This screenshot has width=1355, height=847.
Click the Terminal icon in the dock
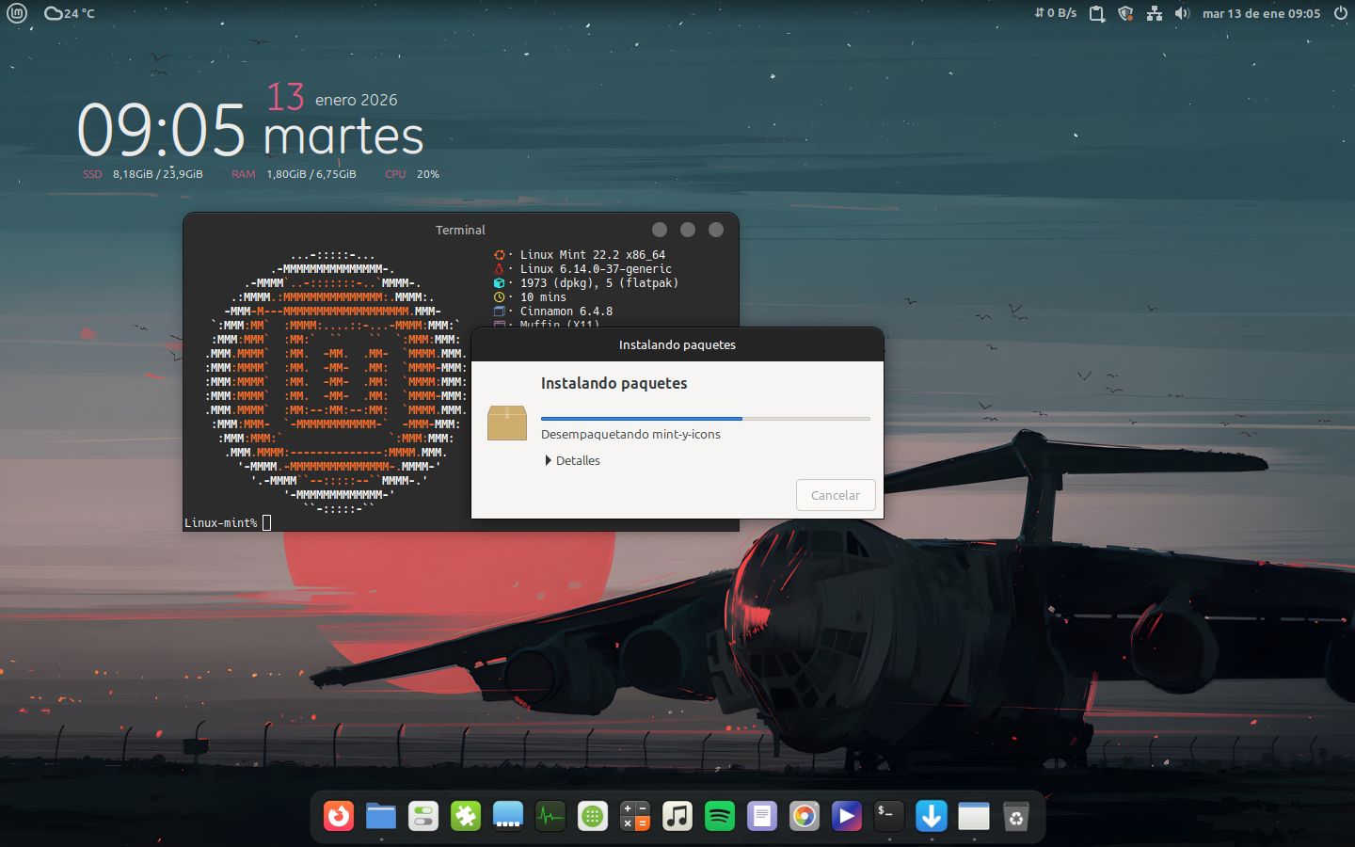(889, 816)
